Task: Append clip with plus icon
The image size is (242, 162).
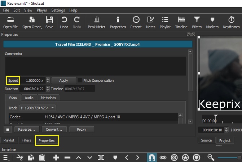Action: pos(56,158)
